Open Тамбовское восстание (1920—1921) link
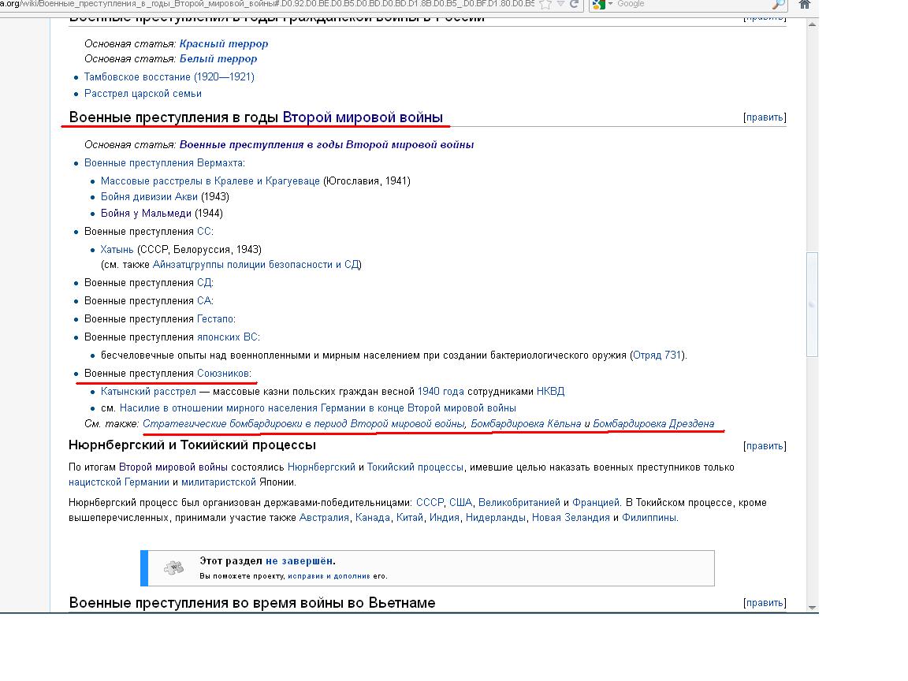Viewport: 908px width, 681px height. pos(169,76)
